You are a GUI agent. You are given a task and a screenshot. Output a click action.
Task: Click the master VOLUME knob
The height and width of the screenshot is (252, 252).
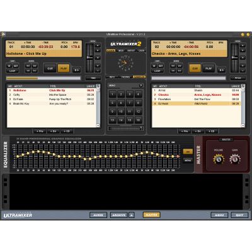219,159
